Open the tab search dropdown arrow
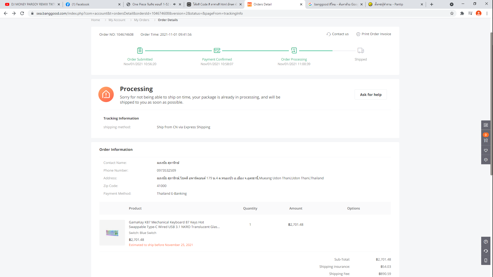 click(x=452, y=4)
